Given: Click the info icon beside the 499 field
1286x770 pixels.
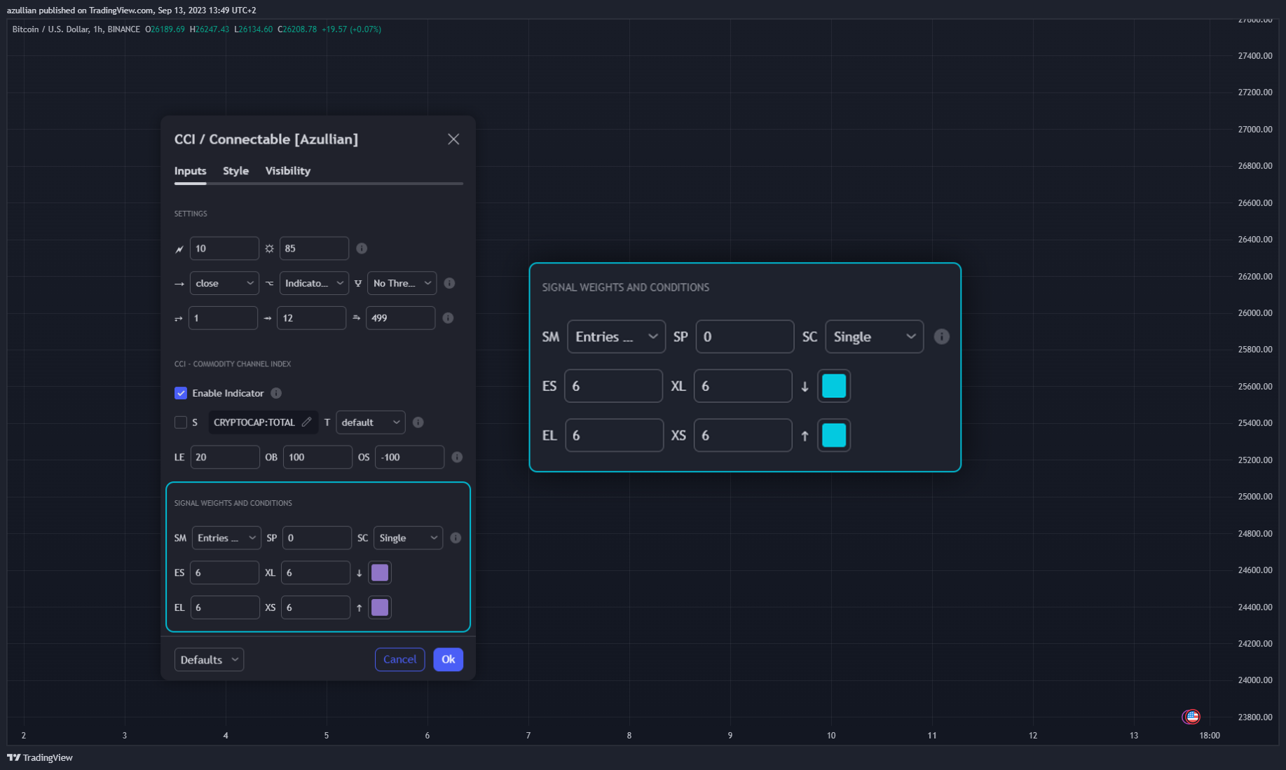Looking at the screenshot, I should [448, 318].
